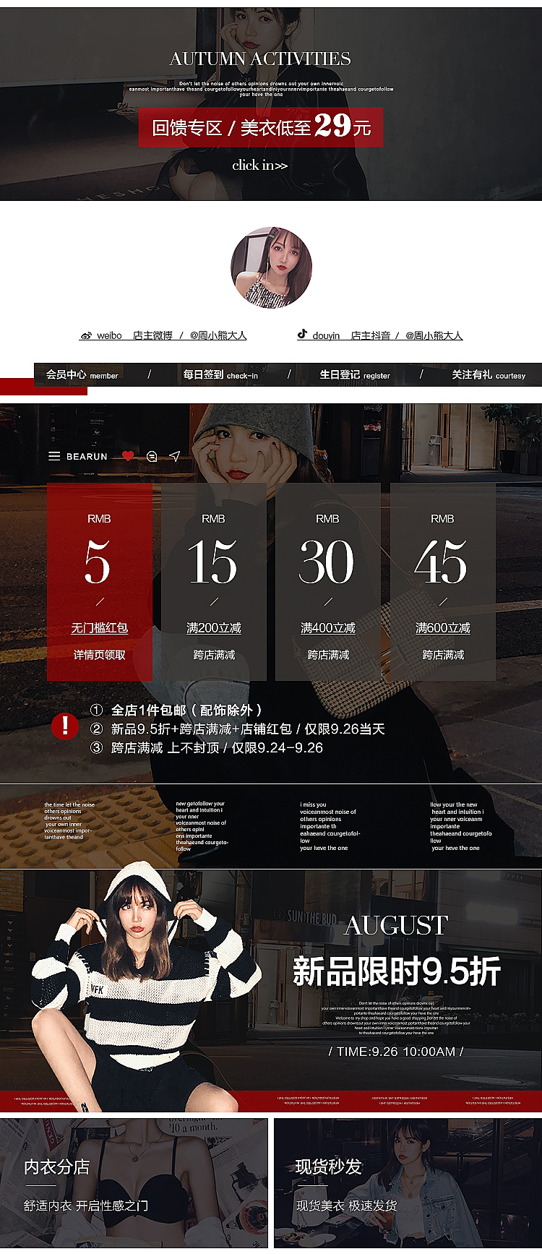Viewport: 542px width, 1254px height.
Task: Open 关注有礼 courtesy
Action: (489, 375)
